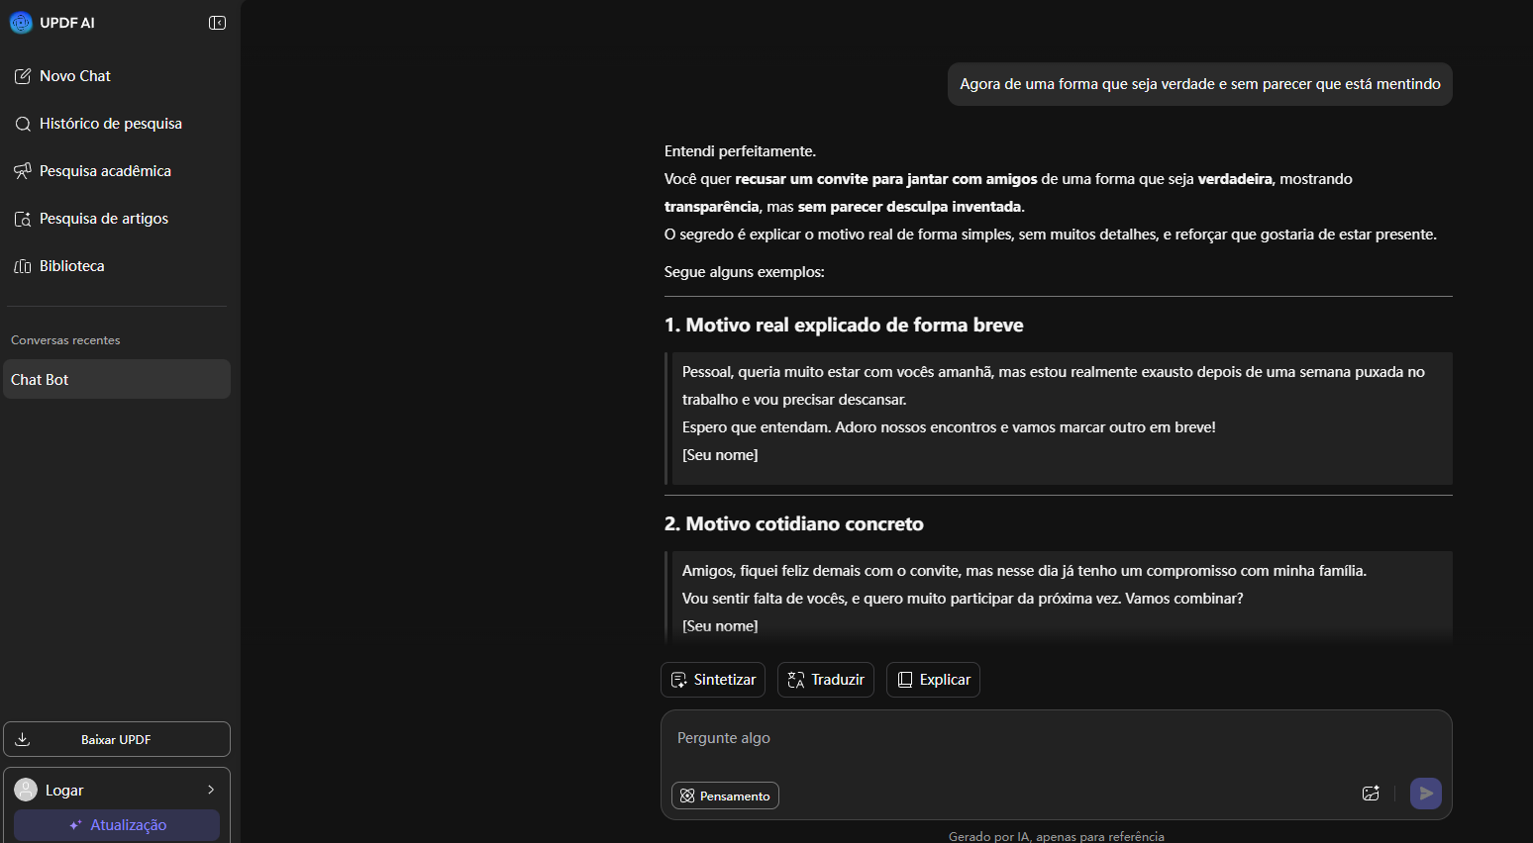Click the user message bubble 'Agora de uma forma'
The image size is (1533, 843).
1200,84
